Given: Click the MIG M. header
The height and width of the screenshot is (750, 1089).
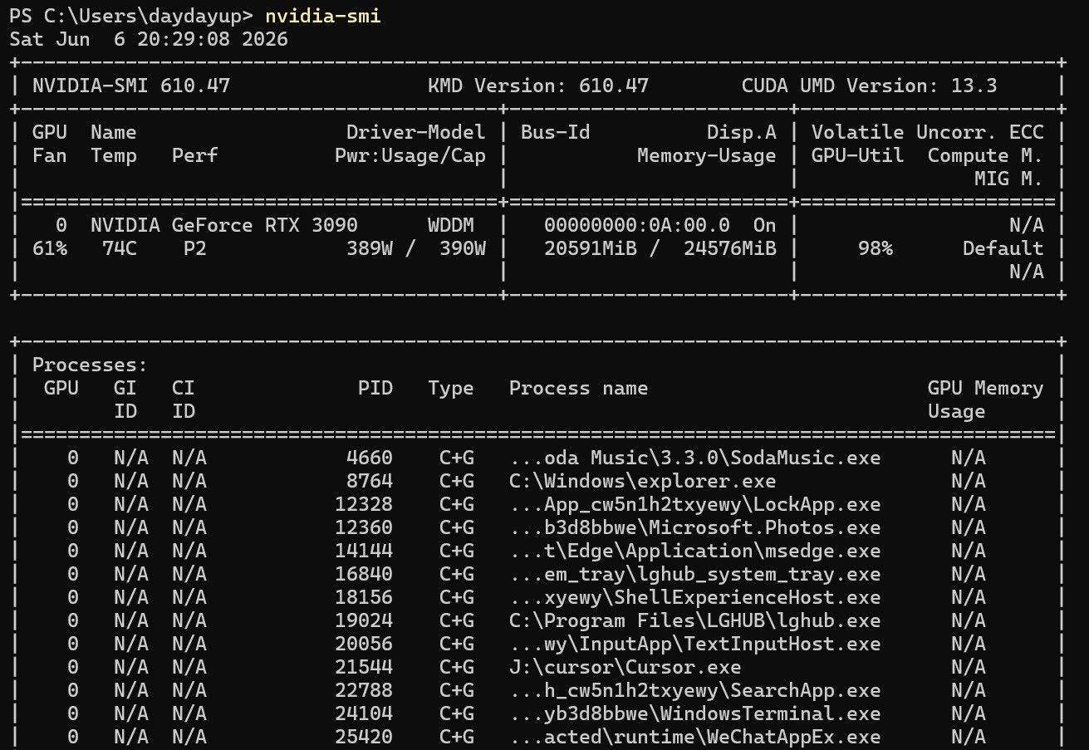Looking at the screenshot, I should (x=1009, y=179).
